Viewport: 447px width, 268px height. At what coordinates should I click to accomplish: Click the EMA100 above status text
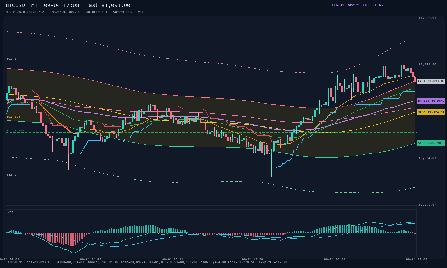click(345, 5)
